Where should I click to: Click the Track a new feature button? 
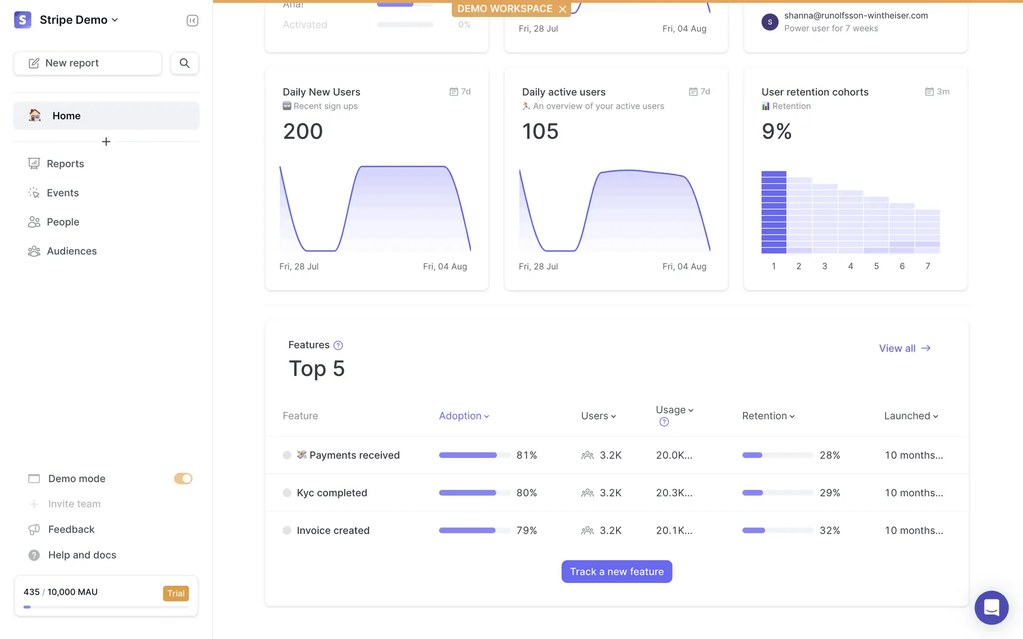[x=616, y=571]
